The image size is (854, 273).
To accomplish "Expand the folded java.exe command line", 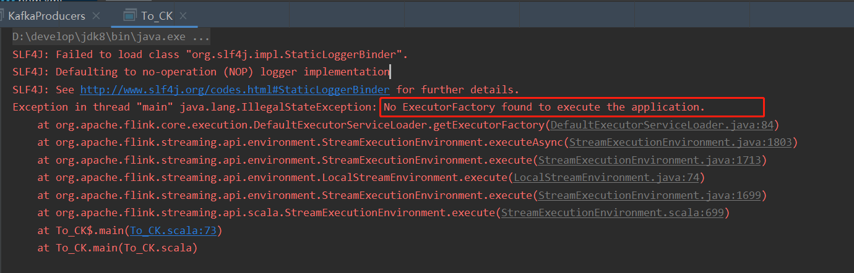I will 111,36.
